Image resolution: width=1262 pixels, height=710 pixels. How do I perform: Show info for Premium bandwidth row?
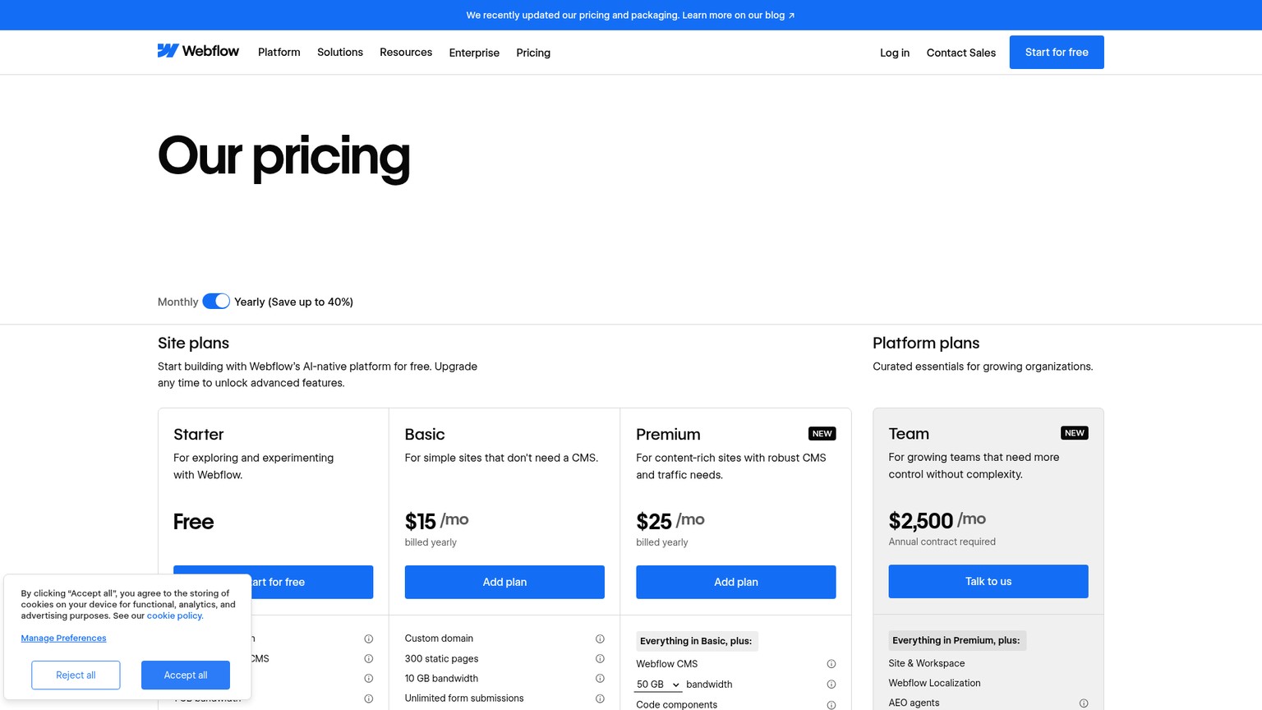[831, 685]
